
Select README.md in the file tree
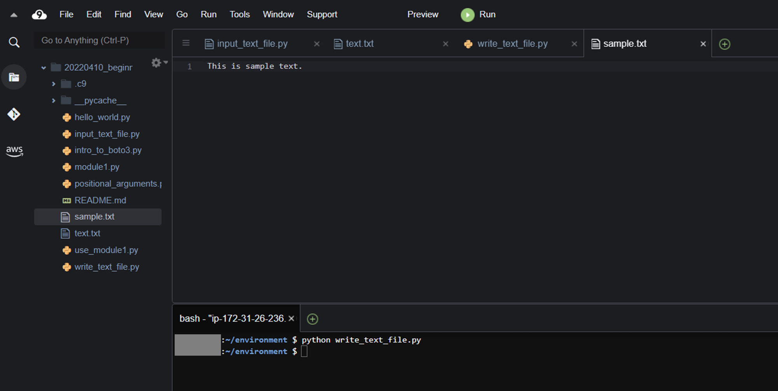pyautogui.click(x=100, y=200)
